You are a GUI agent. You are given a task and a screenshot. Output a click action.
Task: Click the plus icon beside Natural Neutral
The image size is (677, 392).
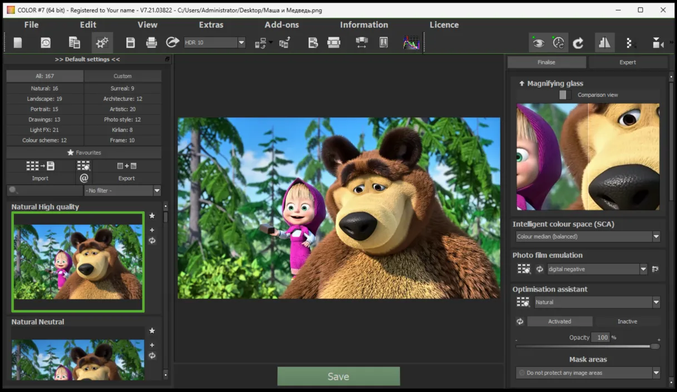pos(152,345)
